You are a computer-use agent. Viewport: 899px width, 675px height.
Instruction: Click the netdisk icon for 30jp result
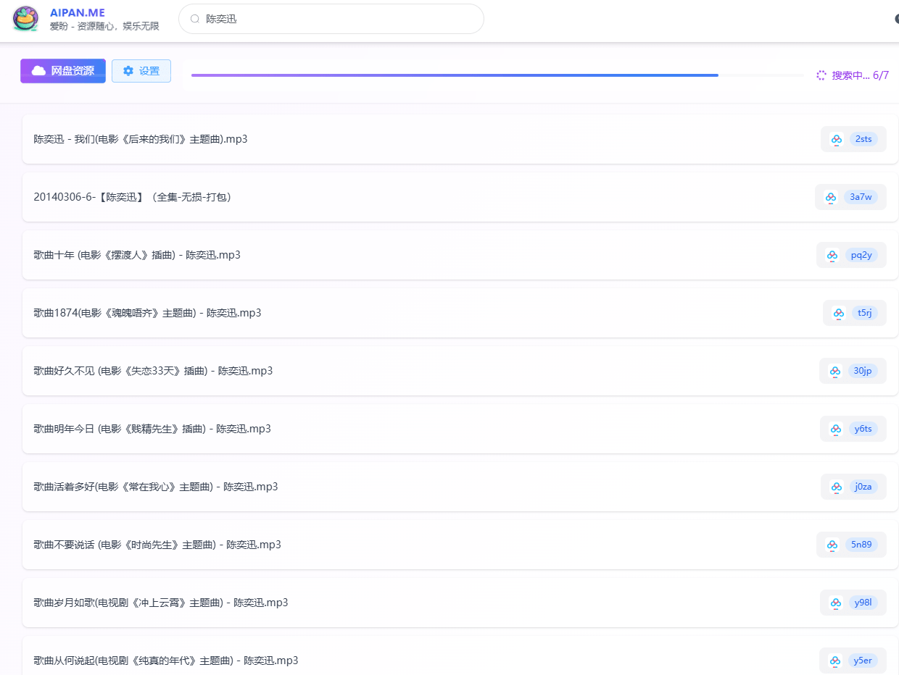834,371
